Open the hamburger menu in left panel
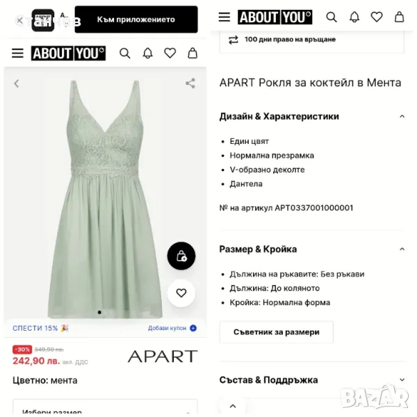The width and height of the screenshot is (417, 417). 17,54
